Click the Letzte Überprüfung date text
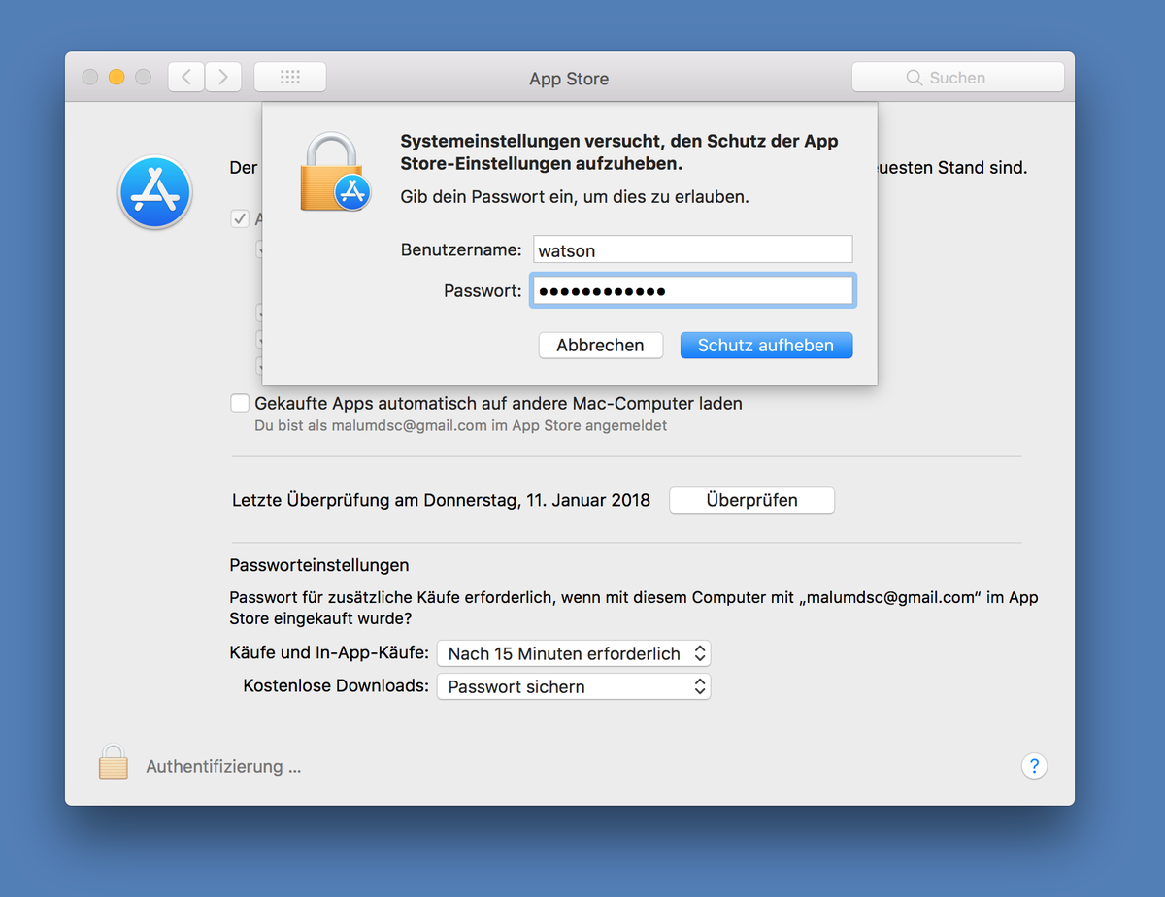 click(x=441, y=501)
